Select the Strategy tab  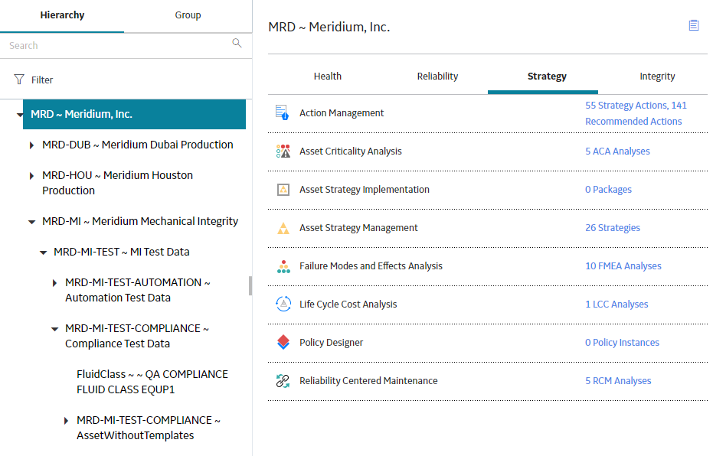tap(547, 77)
